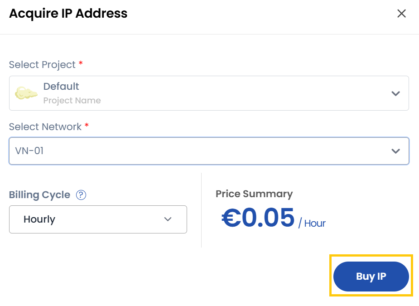Click the €0.05 price figure

tap(258, 219)
